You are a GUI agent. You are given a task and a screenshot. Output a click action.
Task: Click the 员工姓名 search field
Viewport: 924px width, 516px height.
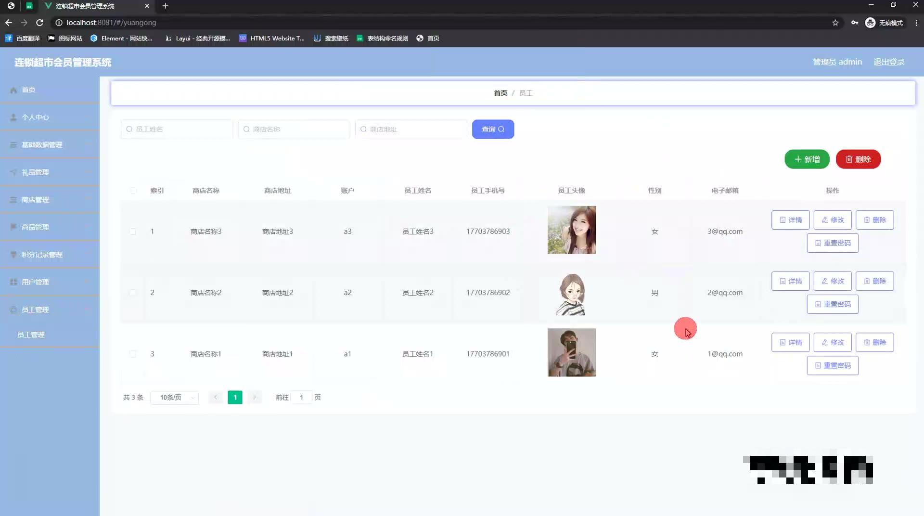pos(177,129)
